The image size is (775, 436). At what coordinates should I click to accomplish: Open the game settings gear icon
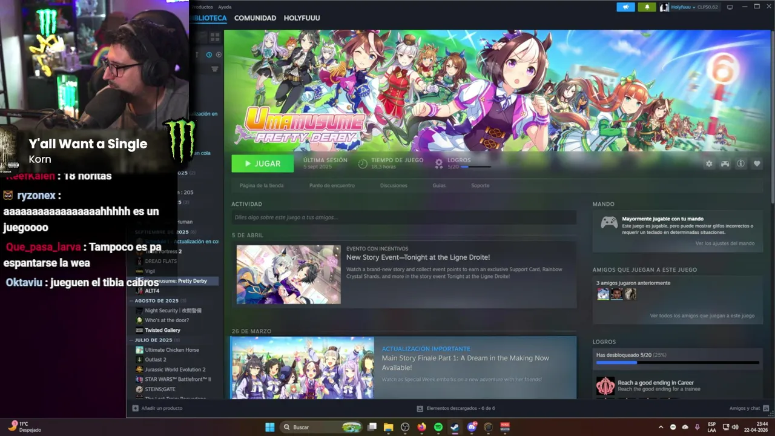[709, 163]
